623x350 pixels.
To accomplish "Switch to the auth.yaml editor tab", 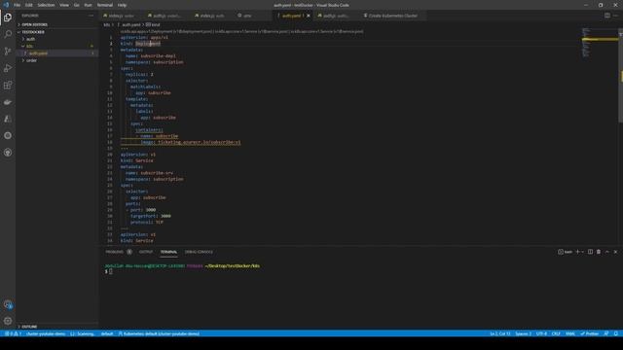I will [292, 16].
